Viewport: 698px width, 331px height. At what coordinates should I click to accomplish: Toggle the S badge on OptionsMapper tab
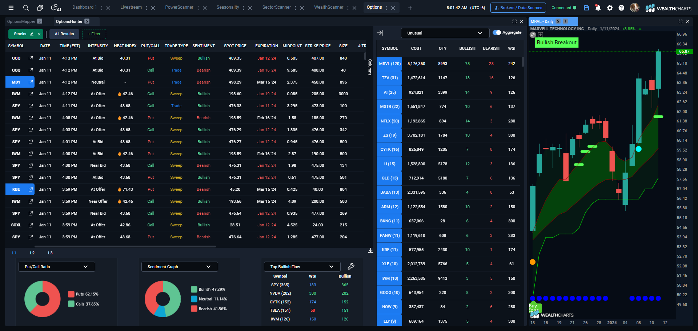click(40, 21)
